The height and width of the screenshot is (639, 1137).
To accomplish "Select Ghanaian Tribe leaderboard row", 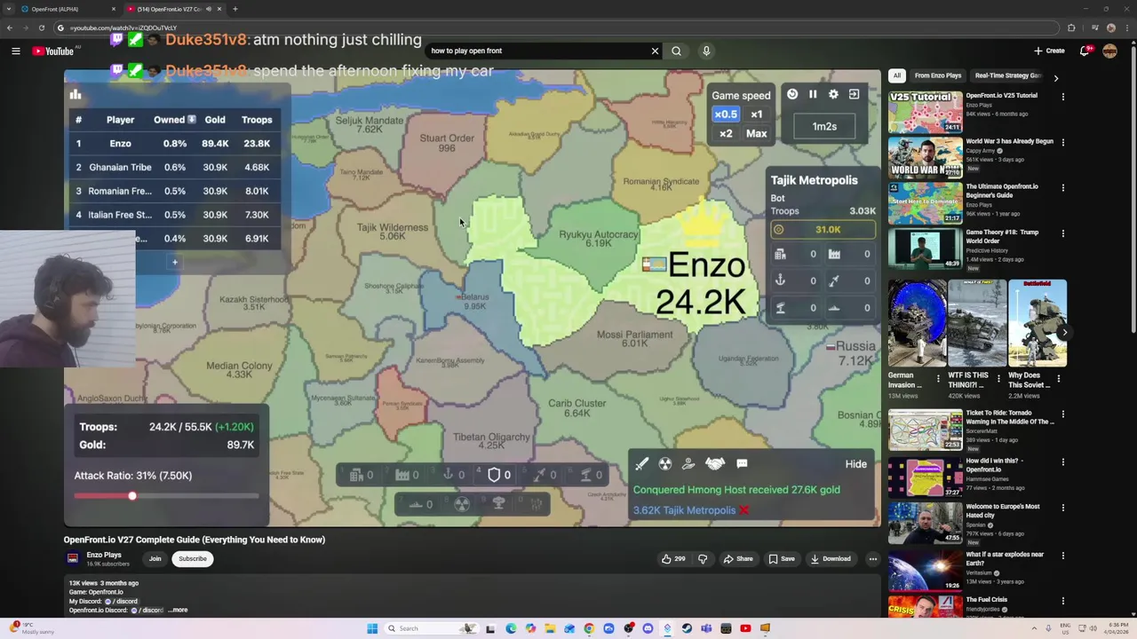I will [175, 168].
